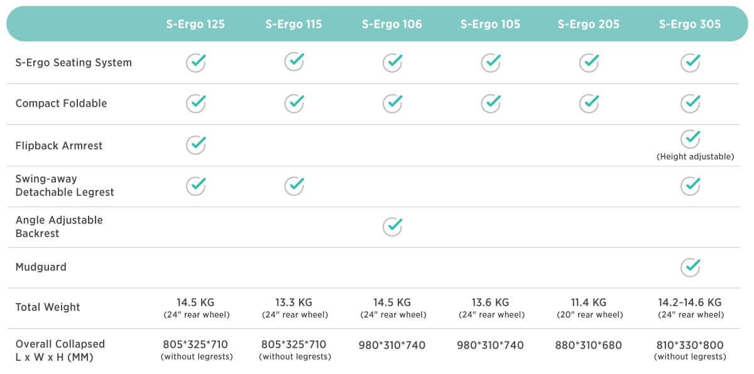This screenshot has width=754, height=374.
Task: Click the S-Ergo 115 Seating System checkmark
Action: coord(295,62)
